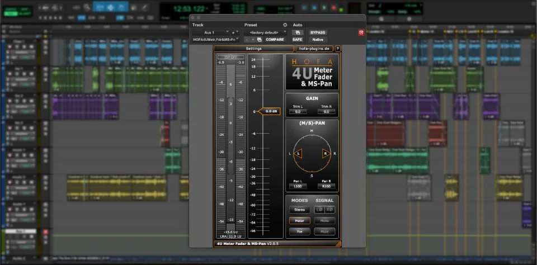Open the HOFA4UMetr,Fdr&MS-Pn plugin selector

click(215, 39)
